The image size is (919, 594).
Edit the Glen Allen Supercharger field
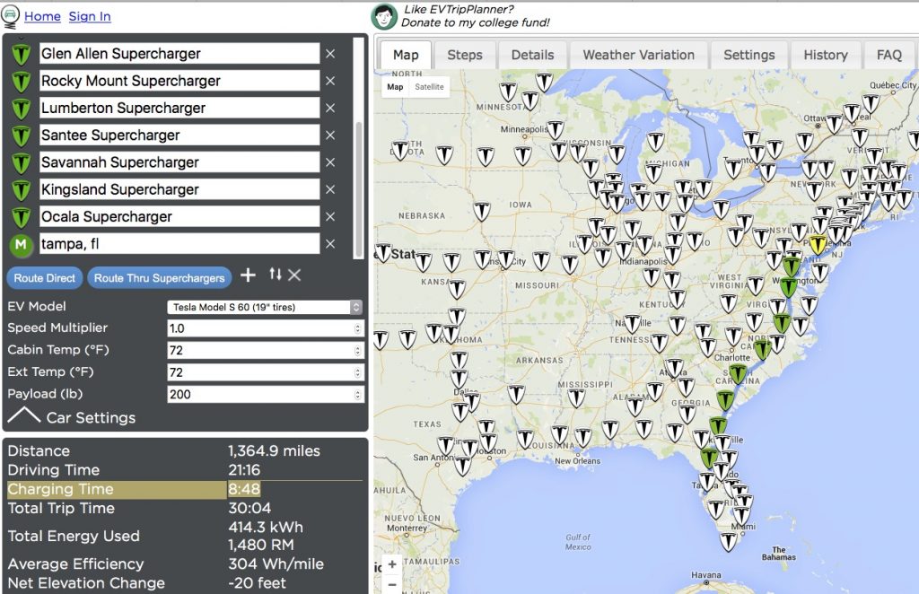[x=179, y=54]
